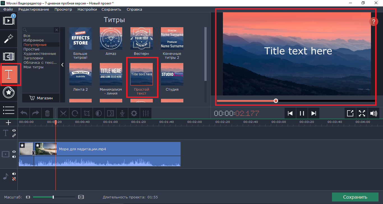
Task: Open the Магазин store button
Action: (41, 98)
